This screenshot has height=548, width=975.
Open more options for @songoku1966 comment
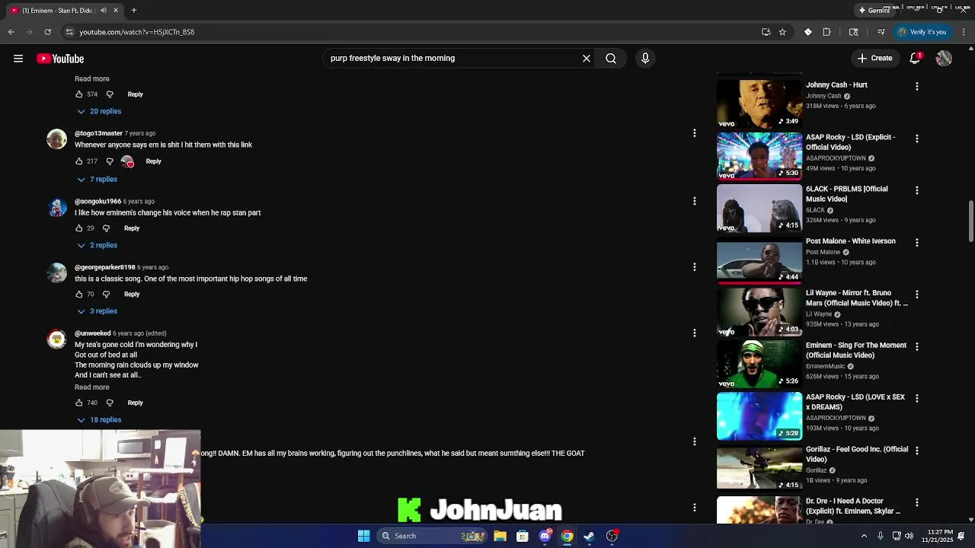[694, 201]
